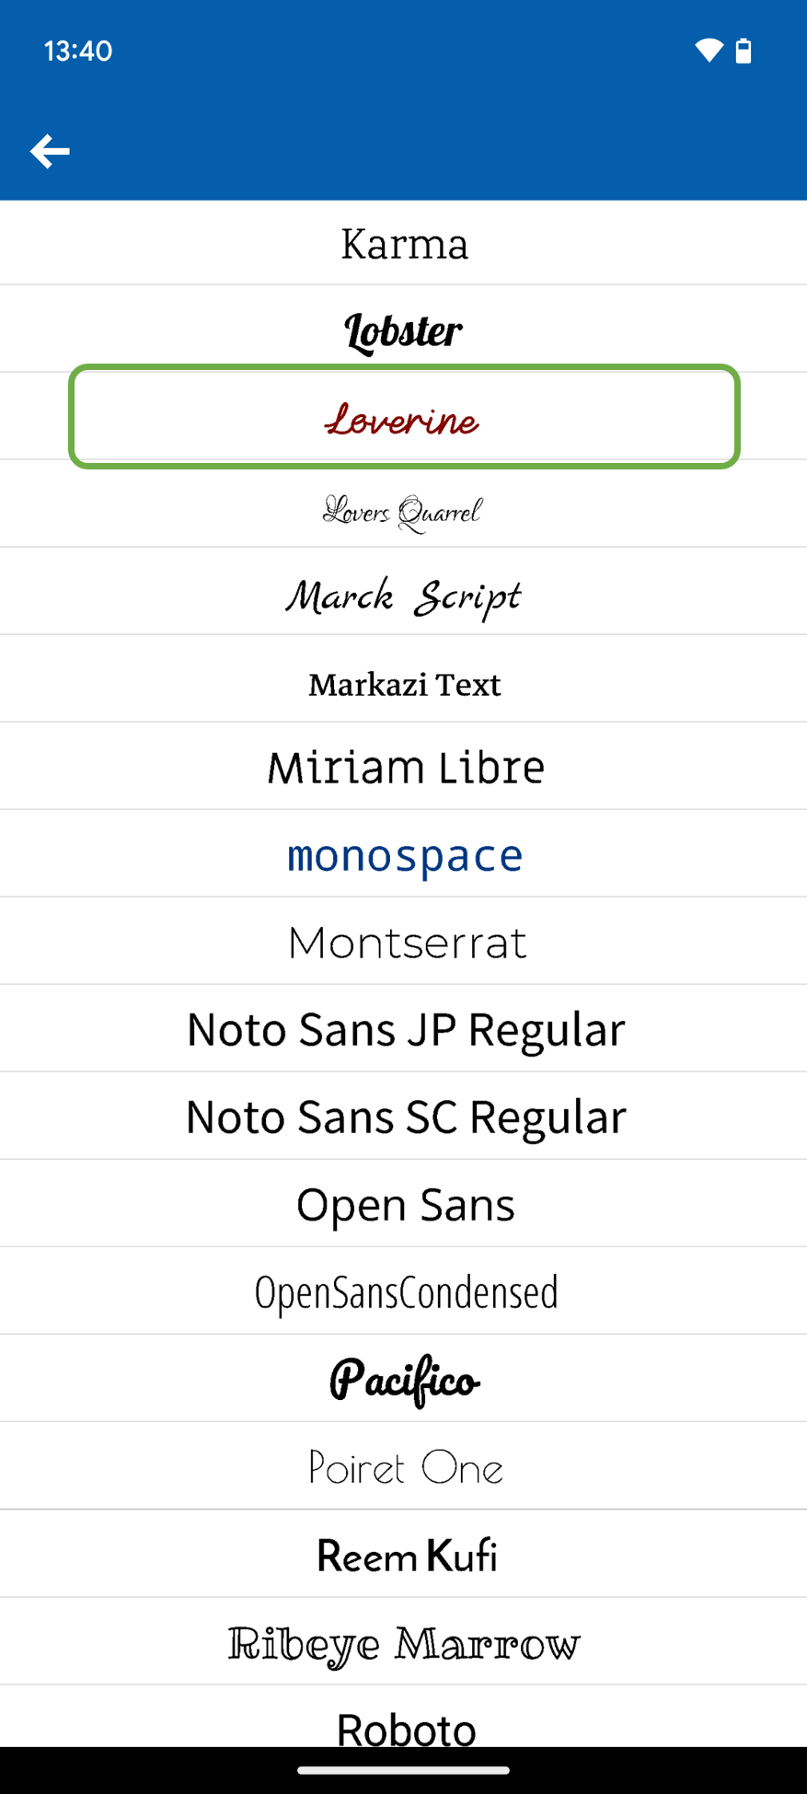Screen dimensions: 807x1794
Task: Select Noto Sans SC Regular font
Action: pos(404,1117)
